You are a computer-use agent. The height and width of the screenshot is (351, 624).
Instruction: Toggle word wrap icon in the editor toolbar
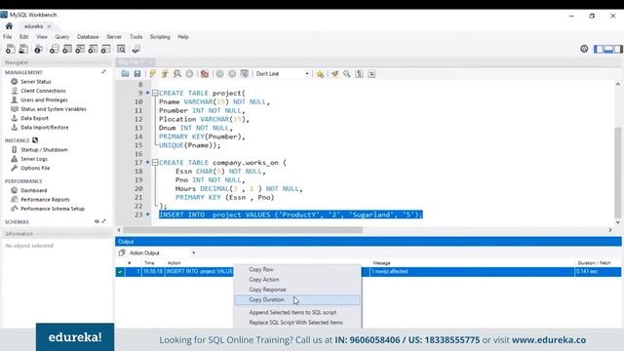(x=371, y=74)
